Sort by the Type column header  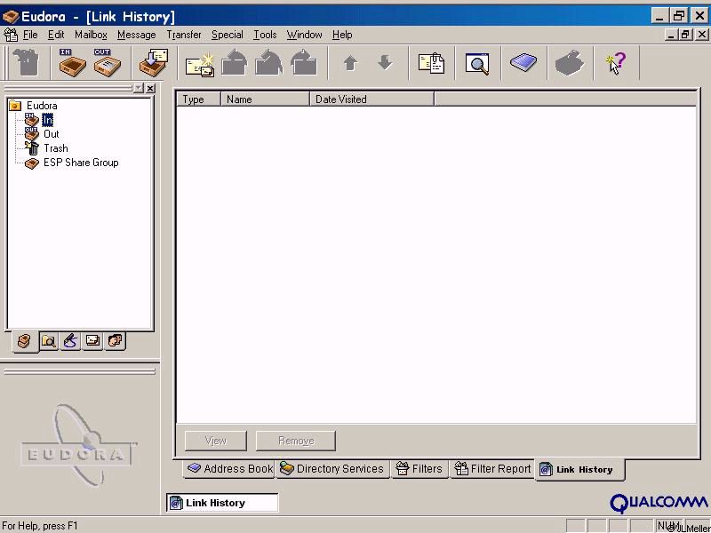point(198,99)
